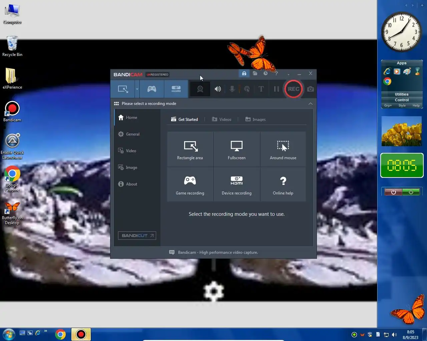This screenshot has width=427, height=341.
Task: Click the Recycle Bin desktop icon
Action: (x=12, y=46)
